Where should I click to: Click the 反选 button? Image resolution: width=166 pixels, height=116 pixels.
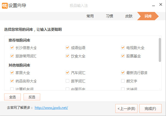(x=32, y=97)
